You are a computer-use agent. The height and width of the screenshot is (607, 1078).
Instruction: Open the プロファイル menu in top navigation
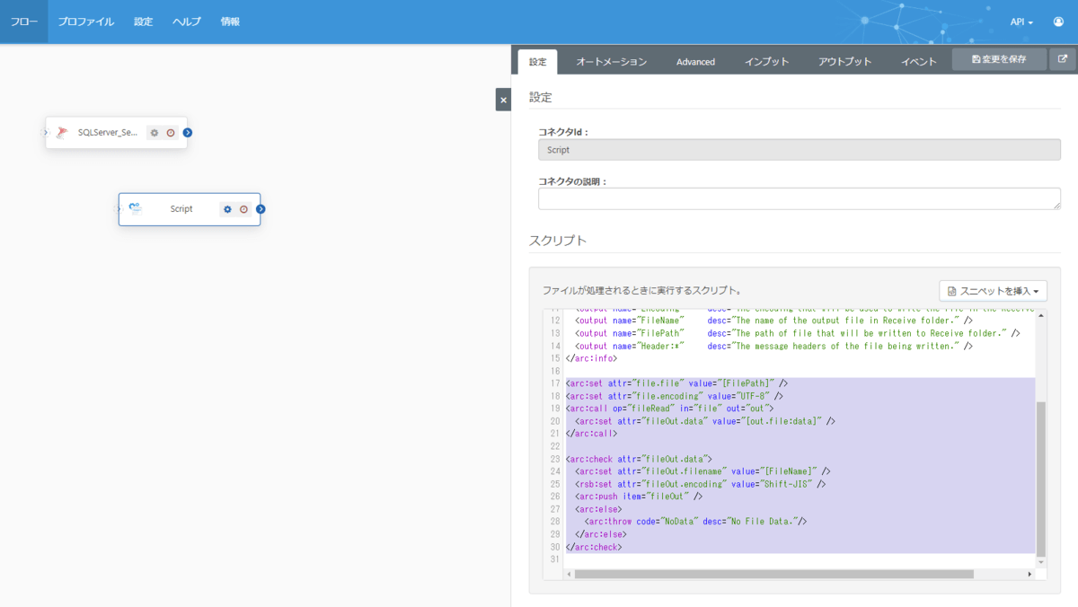(x=86, y=22)
